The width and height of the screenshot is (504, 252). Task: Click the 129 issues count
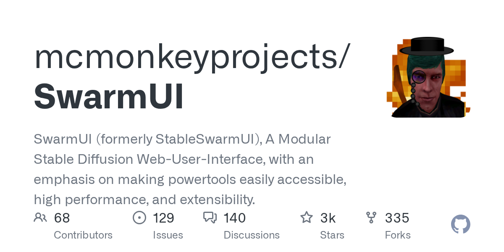pyautogui.click(x=163, y=218)
